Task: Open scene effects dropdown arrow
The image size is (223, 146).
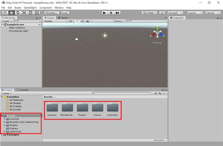Action: click(91, 21)
